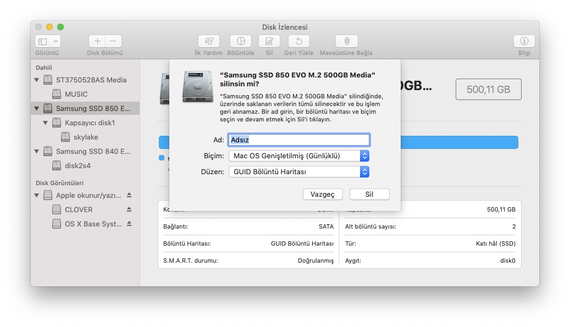Click the remove volume minus button
This screenshot has width=570, height=327.
click(x=113, y=41)
